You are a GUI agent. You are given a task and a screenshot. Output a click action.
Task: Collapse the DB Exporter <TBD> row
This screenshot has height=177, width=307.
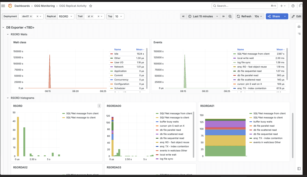[3, 28]
